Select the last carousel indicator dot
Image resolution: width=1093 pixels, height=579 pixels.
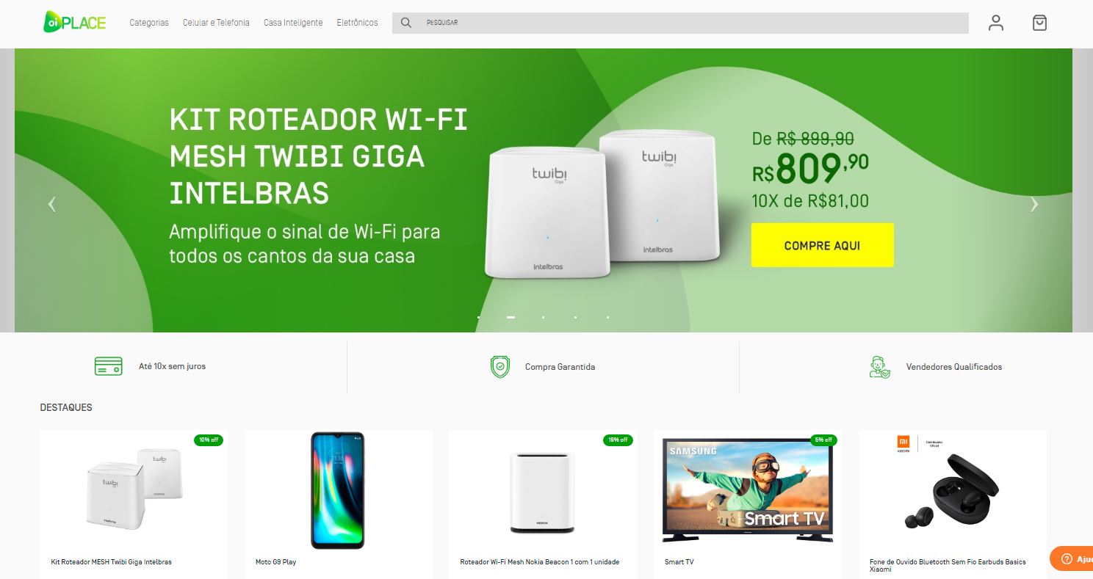coord(607,317)
